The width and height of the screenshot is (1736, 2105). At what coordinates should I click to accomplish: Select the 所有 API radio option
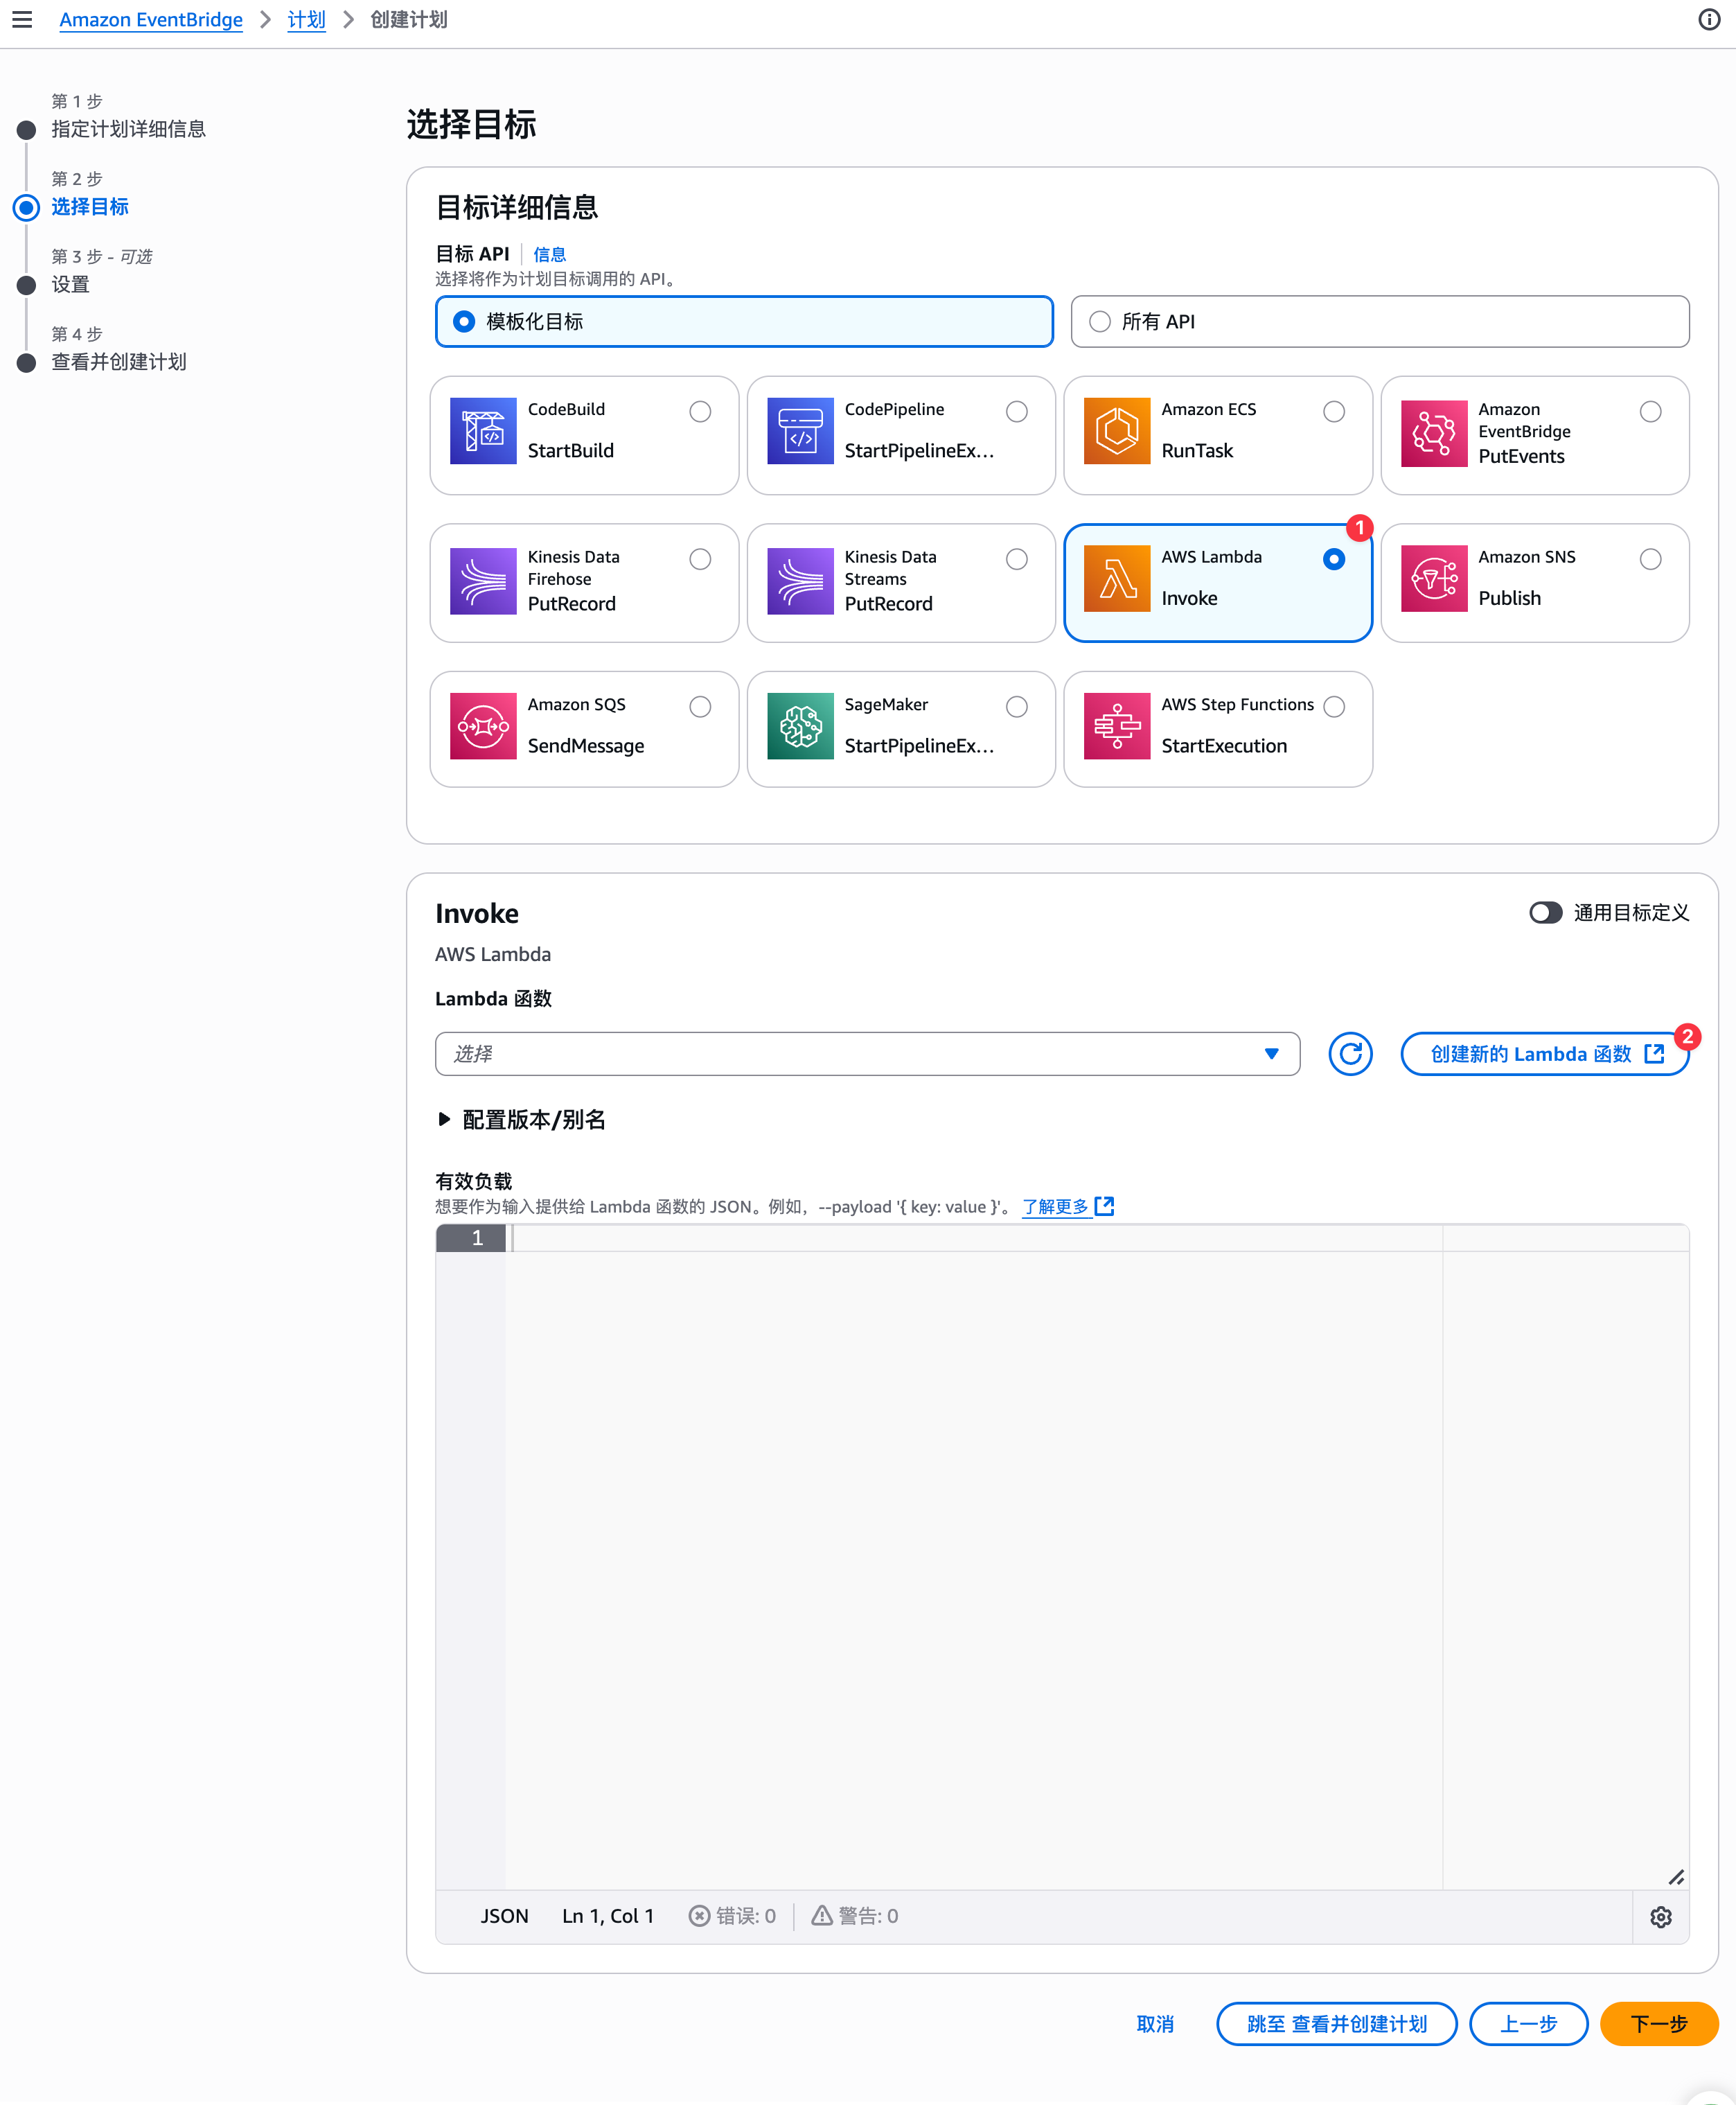(x=1100, y=322)
